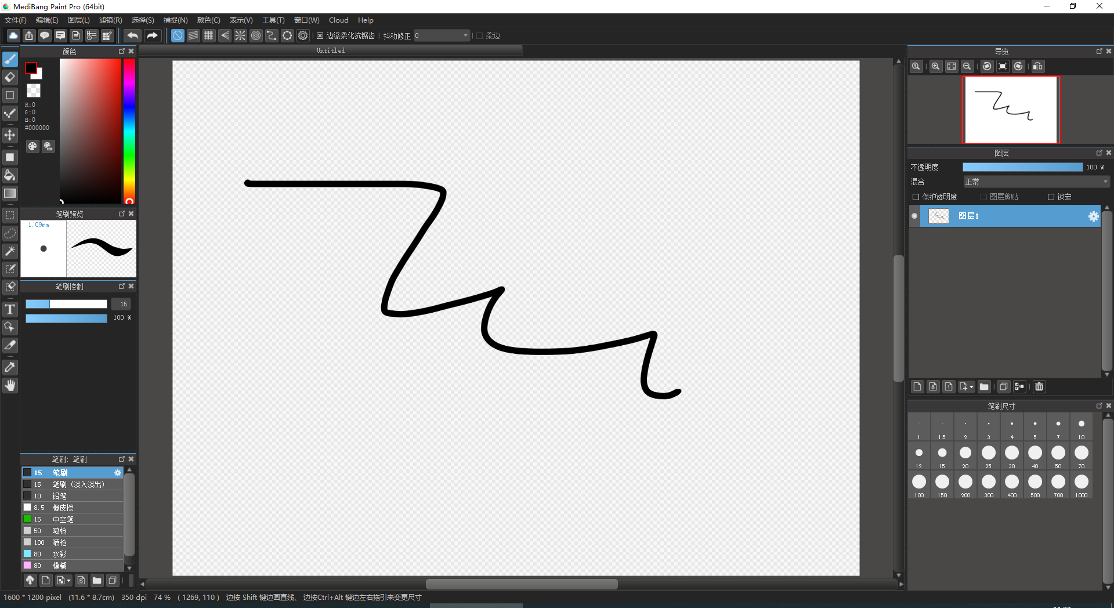This screenshot has height=608, width=1114.
Task: Add a new layer folder
Action: [984, 386]
